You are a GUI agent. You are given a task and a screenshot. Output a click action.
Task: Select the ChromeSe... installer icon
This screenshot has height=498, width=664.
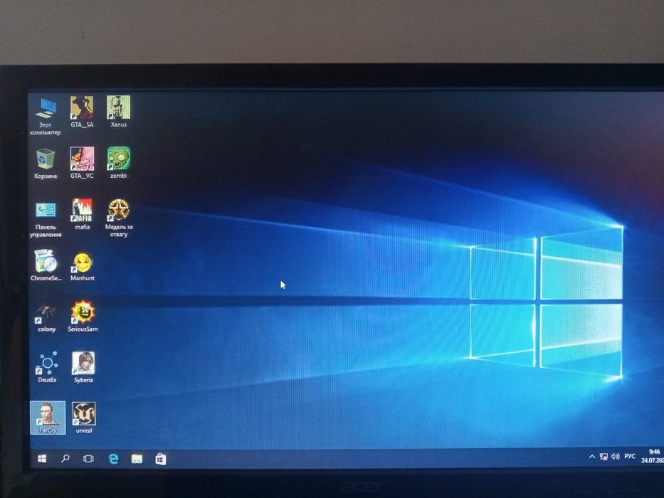coord(46,265)
